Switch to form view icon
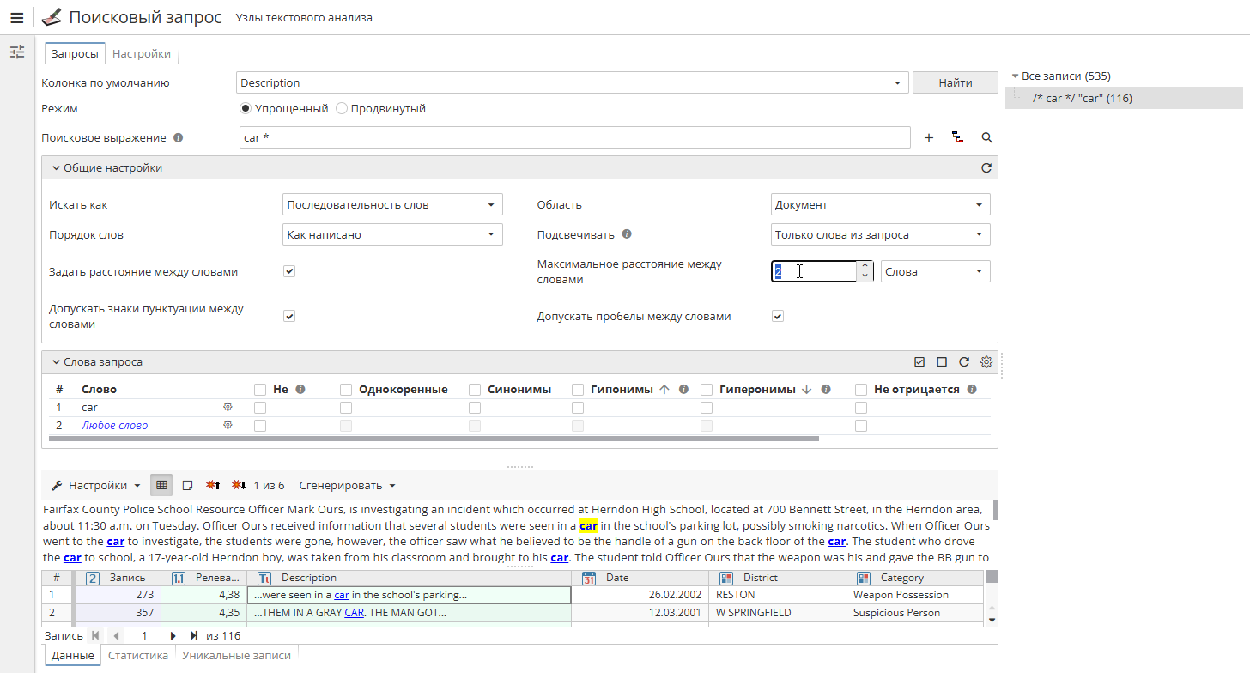 click(x=187, y=485)
